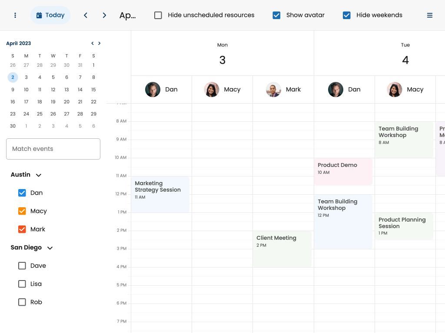
Task: Focus the Match events search field
Action: tap(53, 149)
